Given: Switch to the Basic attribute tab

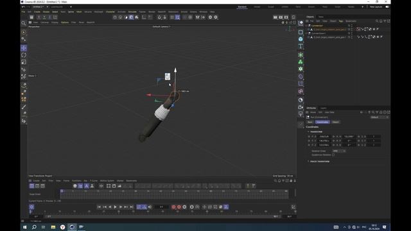Looking at the screenshot, I should (310, 122).
